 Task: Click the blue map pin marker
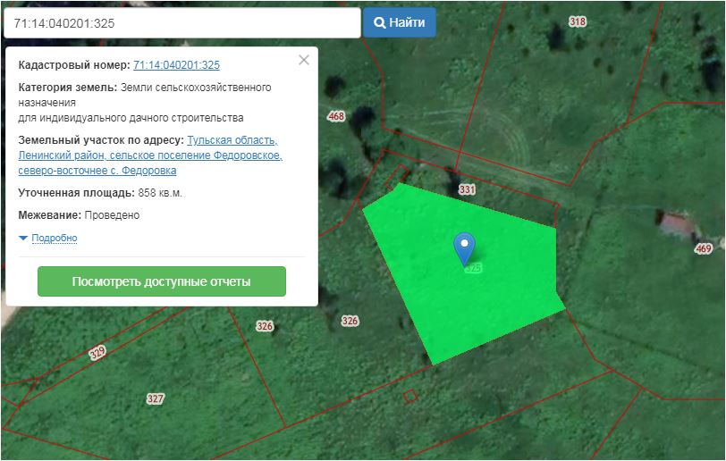[x=464, y=246]
